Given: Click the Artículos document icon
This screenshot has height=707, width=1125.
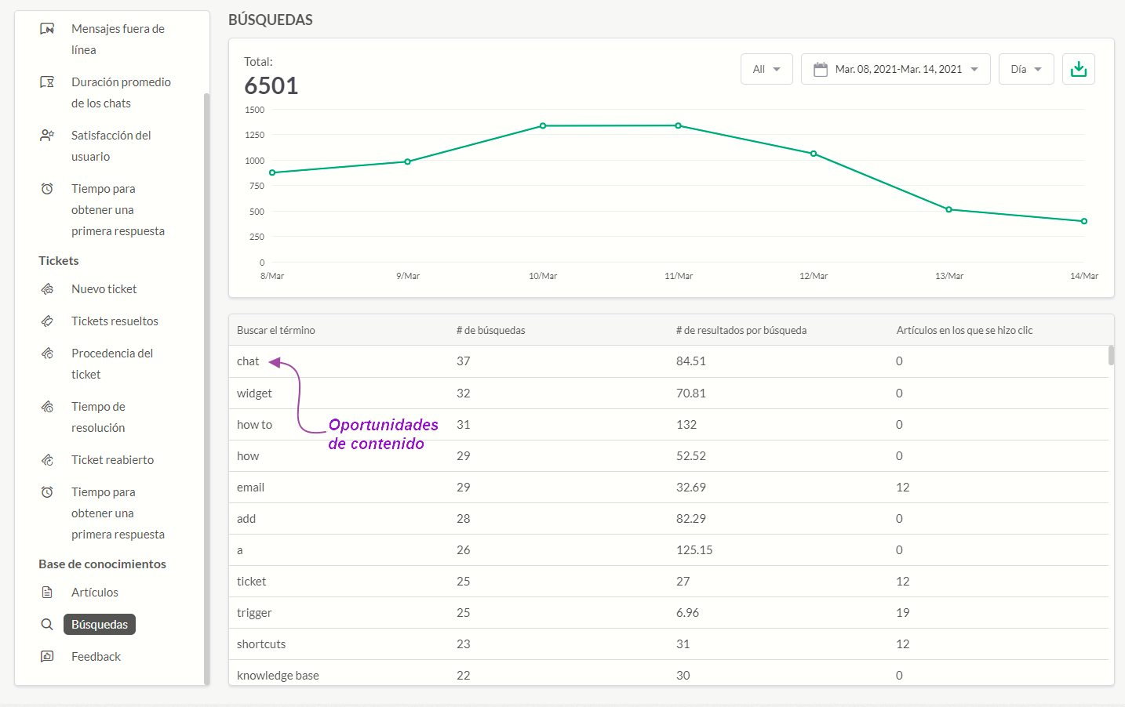Looking at the screenshot, I should tap(47, 593).
